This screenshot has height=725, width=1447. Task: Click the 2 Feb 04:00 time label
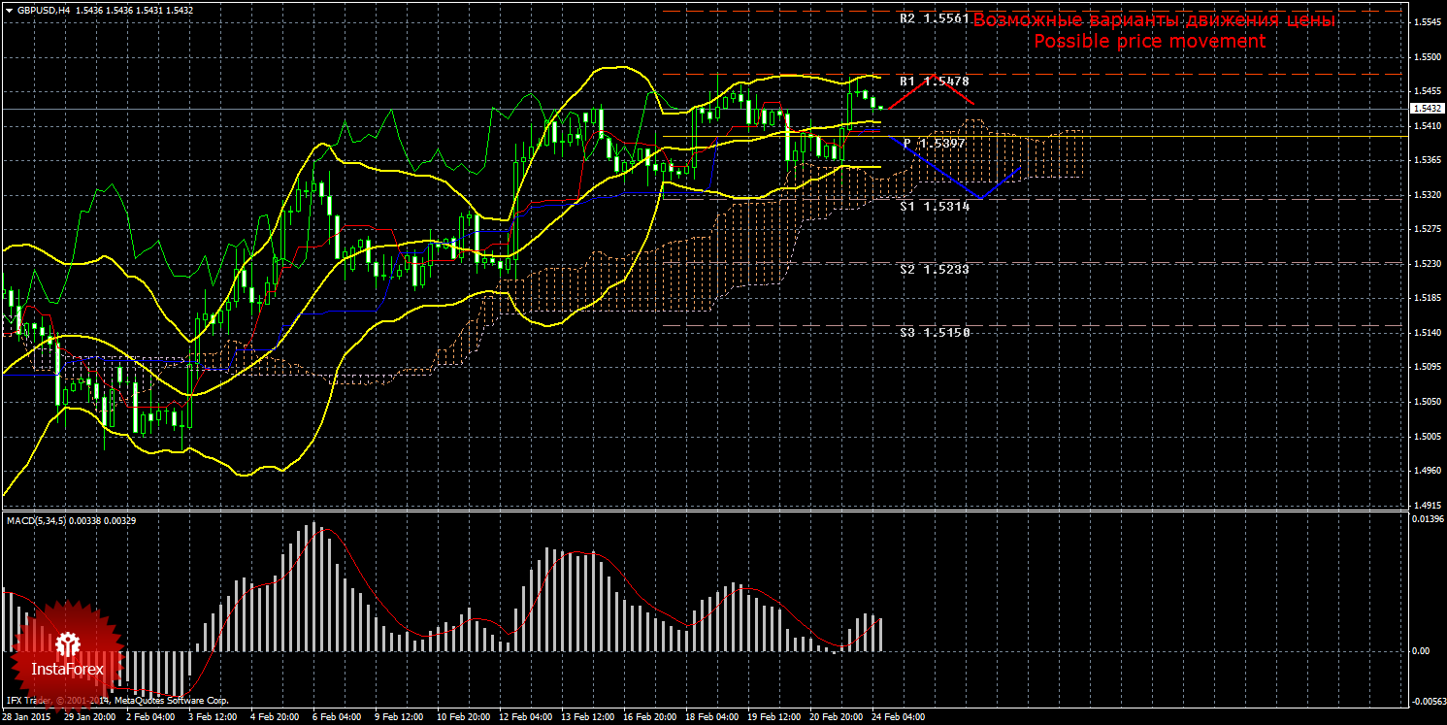151,718
